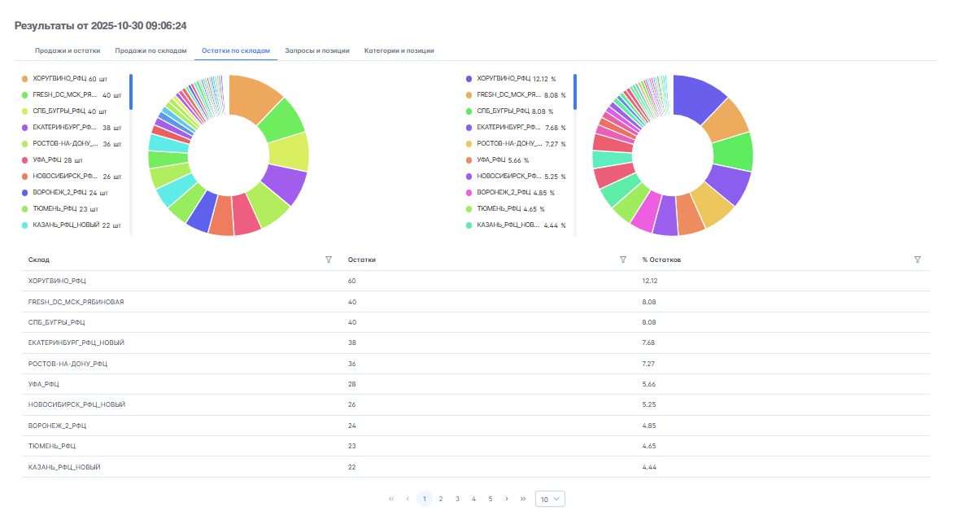Jump to first page double arrow
The height and width of the screenshot is (524, 955).
pyautogui.click(x=391, y=499)
